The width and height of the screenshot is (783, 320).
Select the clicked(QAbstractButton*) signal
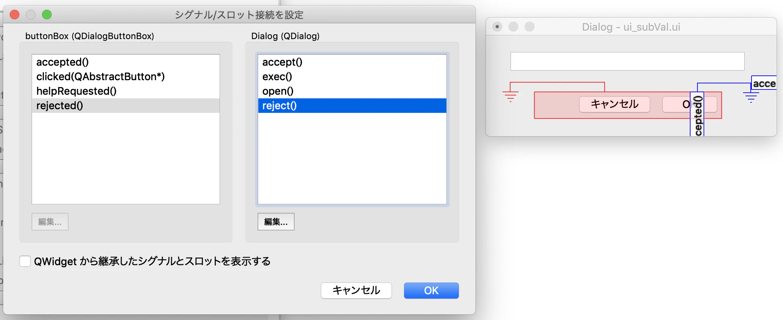tap(126, 77)
